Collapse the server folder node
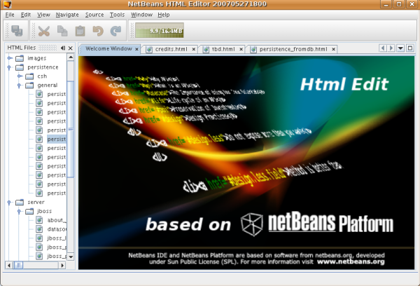Image resolution: width=420 pixels, height=286 pixels. (x=9, y=202)
